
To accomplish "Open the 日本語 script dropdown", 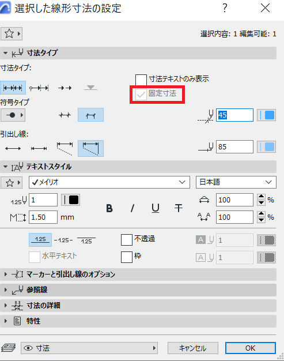I will (x=236, y=182).
